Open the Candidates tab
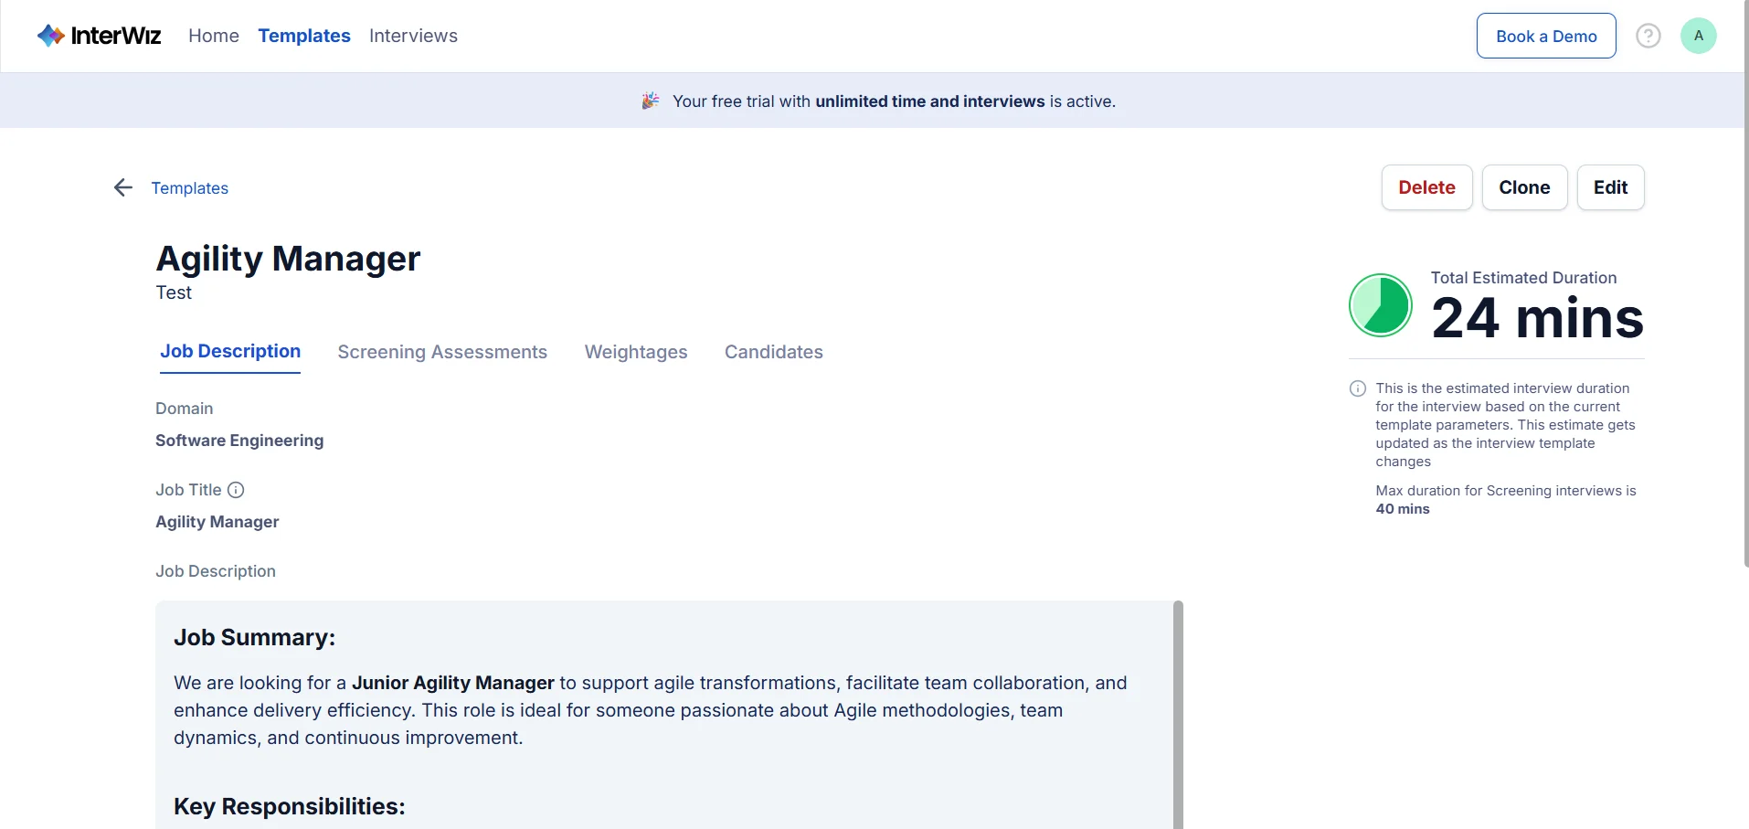Viewport: 1749px width, 829px height. point(774,352)
